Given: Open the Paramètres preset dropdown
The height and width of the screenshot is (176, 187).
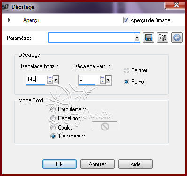Looking at the screenshot, I should coord(137,38).
